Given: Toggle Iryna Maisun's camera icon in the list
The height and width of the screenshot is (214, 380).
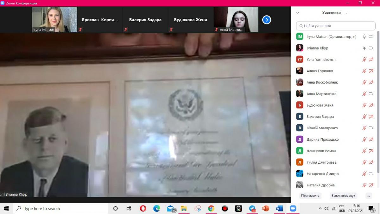Looking at the screenshot, I should coord(371,37).
